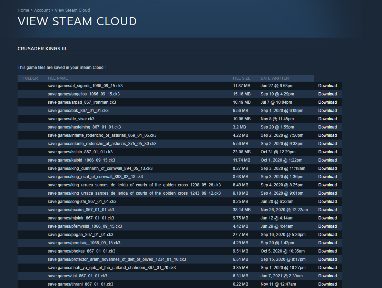Image resolution: width=382 pixels, height=288 pixels.
Task: Select file name save games/shi_867_01_01.ck3
Action: coord(78,276)
